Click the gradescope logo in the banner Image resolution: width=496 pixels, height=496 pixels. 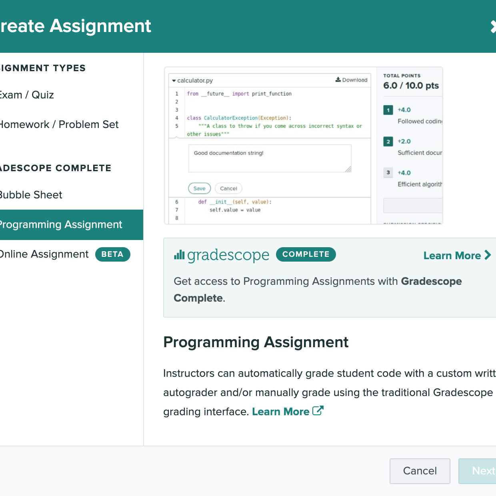[x=222, y=255]
